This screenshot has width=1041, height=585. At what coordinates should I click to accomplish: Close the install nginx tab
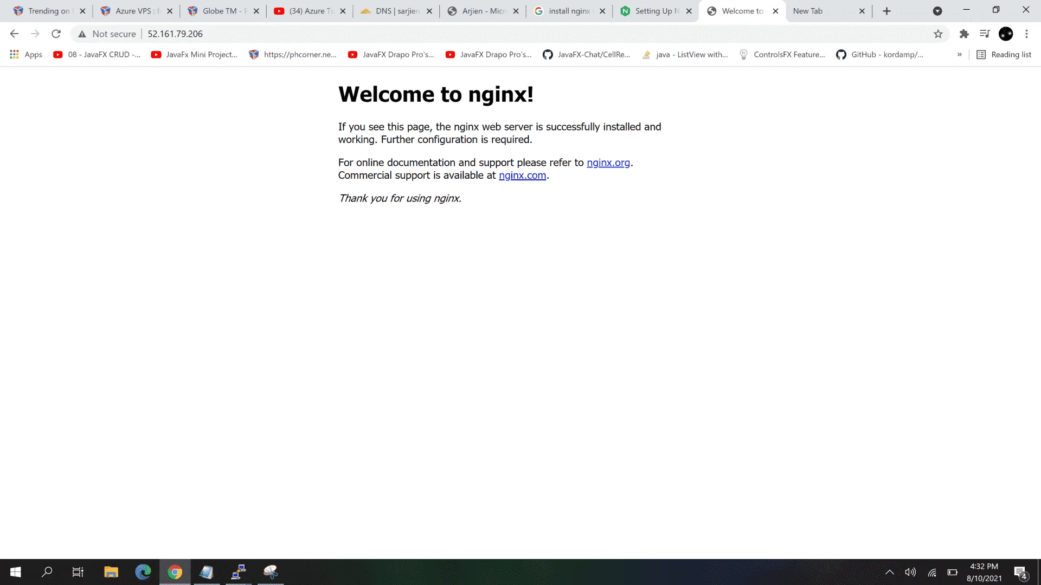pyautogui.click(x=602, y=11)
